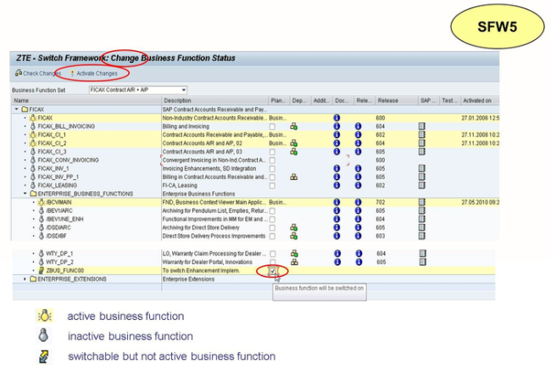Screen dimensions: 551x365
Task: Click dependencies icon for /DSD/ARC row
Action: click(x=293, y=227)
